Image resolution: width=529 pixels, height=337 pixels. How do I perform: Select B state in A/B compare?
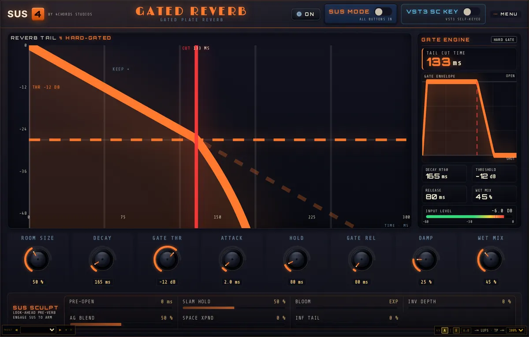tap(456, 330)
